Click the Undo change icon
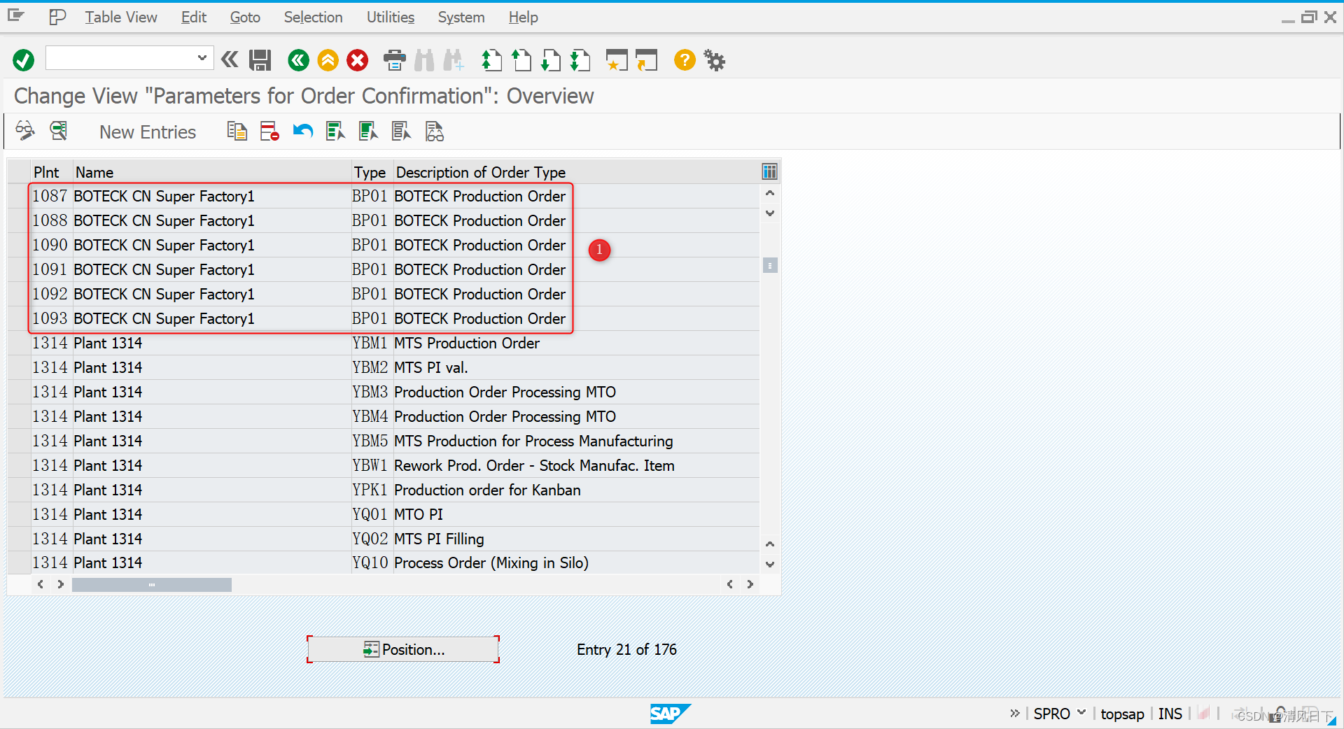 302,131
